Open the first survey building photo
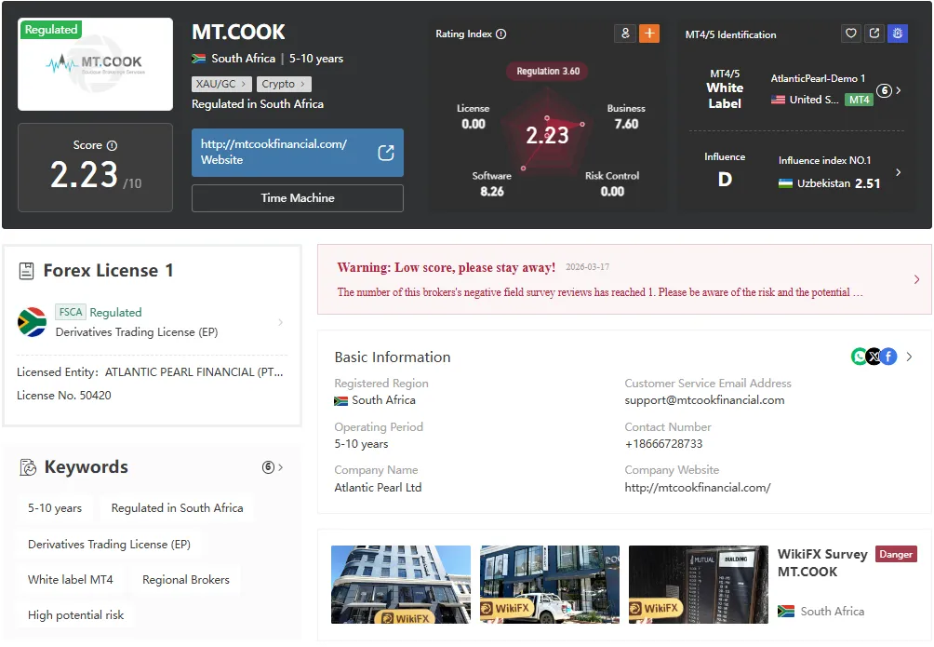The height and width of the screenshot is (647, 934). [401, 585]
